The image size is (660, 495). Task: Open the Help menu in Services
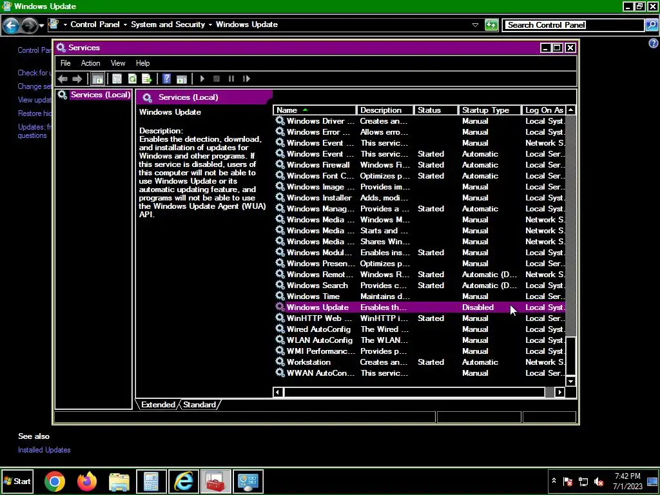(x=142, y=63)
